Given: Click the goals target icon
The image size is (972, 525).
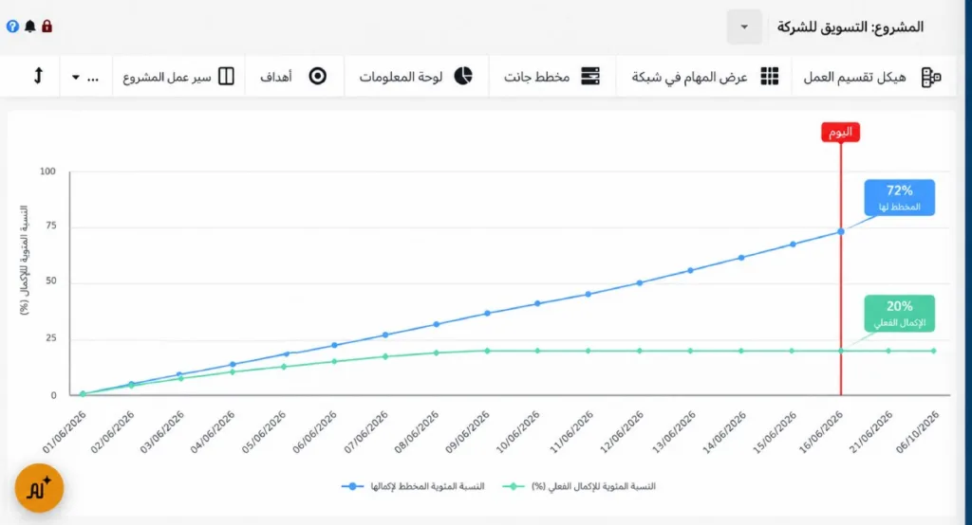Looking at the screenshot, I should [x=317, y=76].
